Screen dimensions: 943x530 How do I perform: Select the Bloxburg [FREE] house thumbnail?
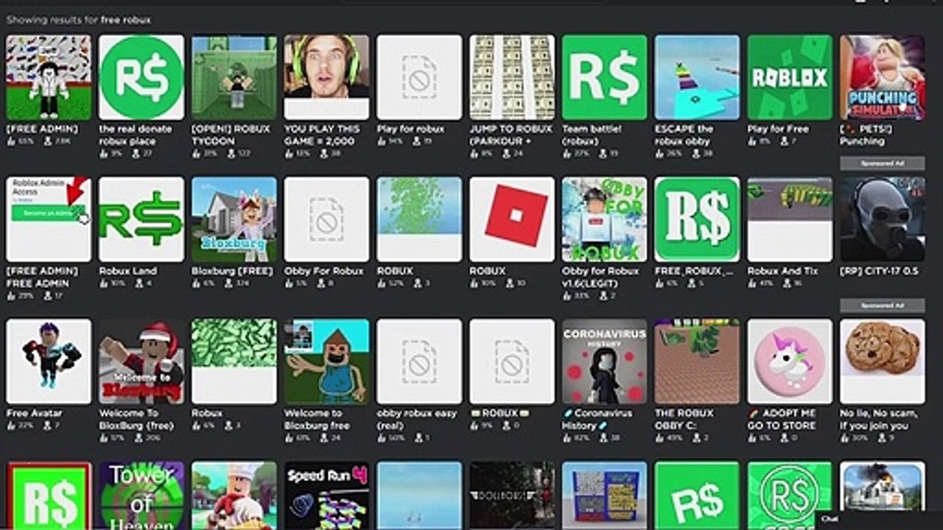click(234, 219)
